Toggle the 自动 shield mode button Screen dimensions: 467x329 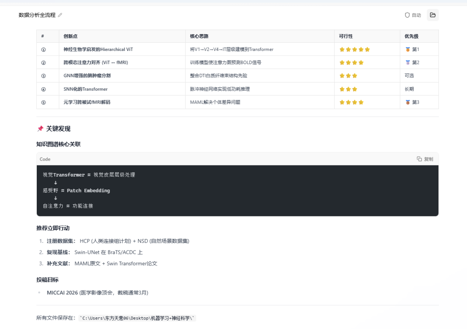click(x=413, y=15)
